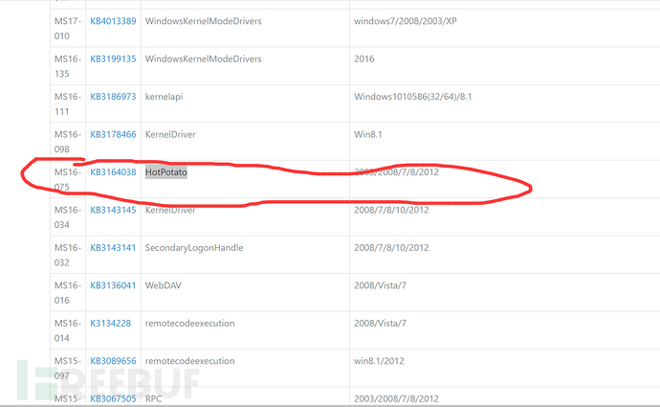The image size is (660, 407).
Task: Open the KB3089656 link
Action: click(x=113, y=361)
